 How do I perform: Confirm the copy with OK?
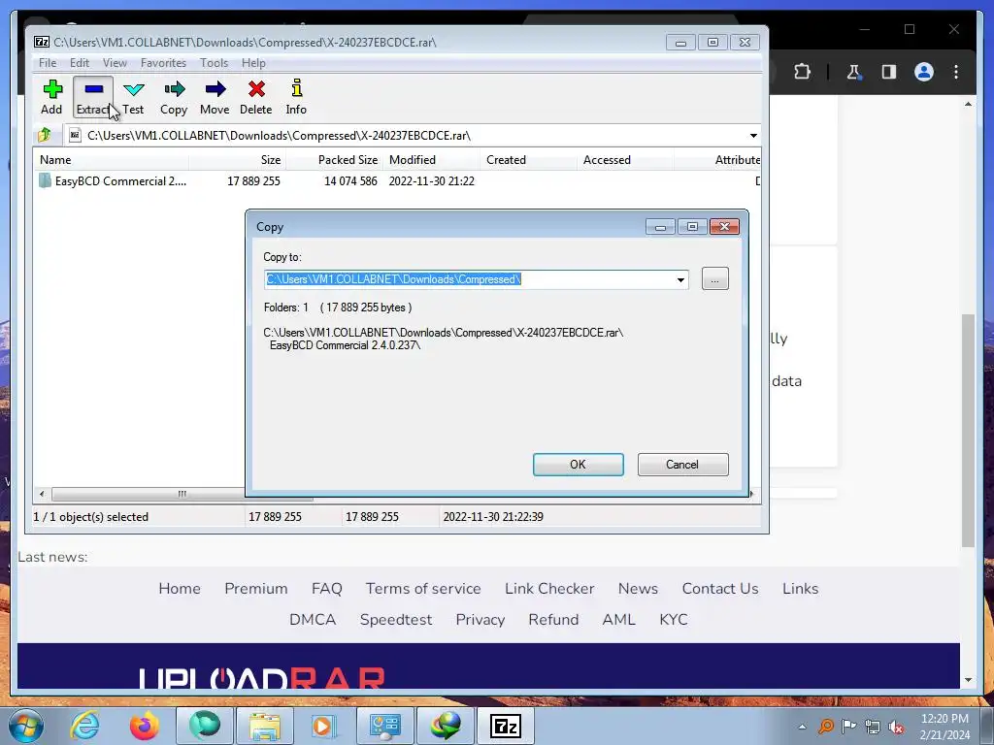pos(579,465)
